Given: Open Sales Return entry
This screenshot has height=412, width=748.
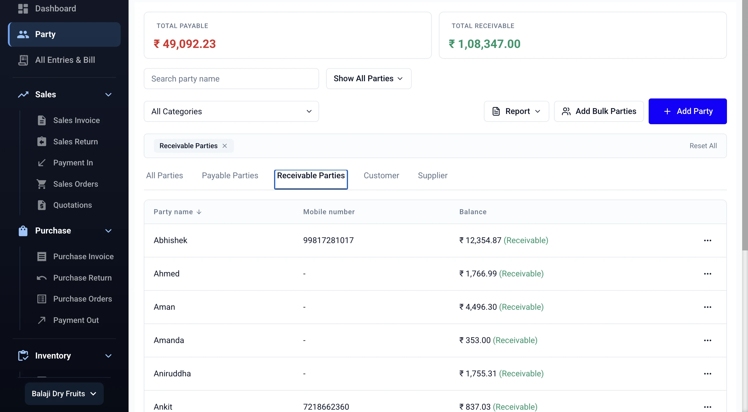Looking at the screenshot, I should [75, 141].
